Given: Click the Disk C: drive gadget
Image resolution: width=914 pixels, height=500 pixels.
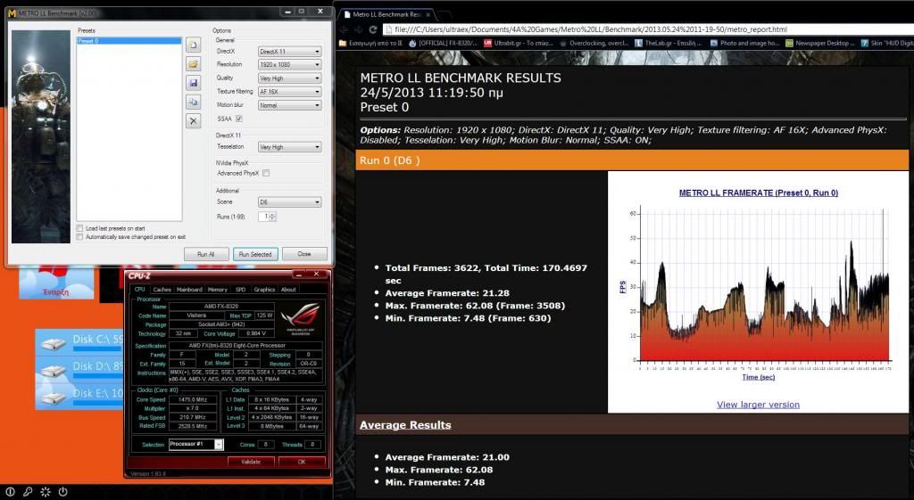Looking at the screenshot, I should point(78,340).
